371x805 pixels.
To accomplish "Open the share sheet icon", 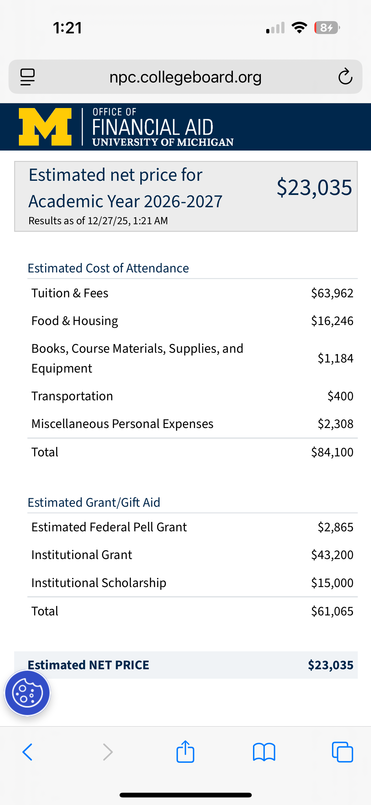I will coord(185,751).
